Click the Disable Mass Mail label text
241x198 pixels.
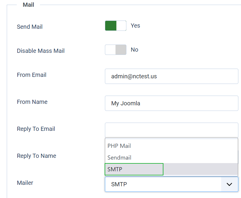coord(41,51)
